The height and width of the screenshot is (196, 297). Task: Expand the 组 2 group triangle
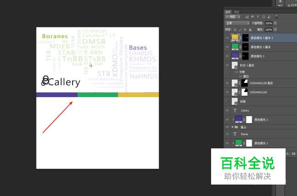click(233, 127)
